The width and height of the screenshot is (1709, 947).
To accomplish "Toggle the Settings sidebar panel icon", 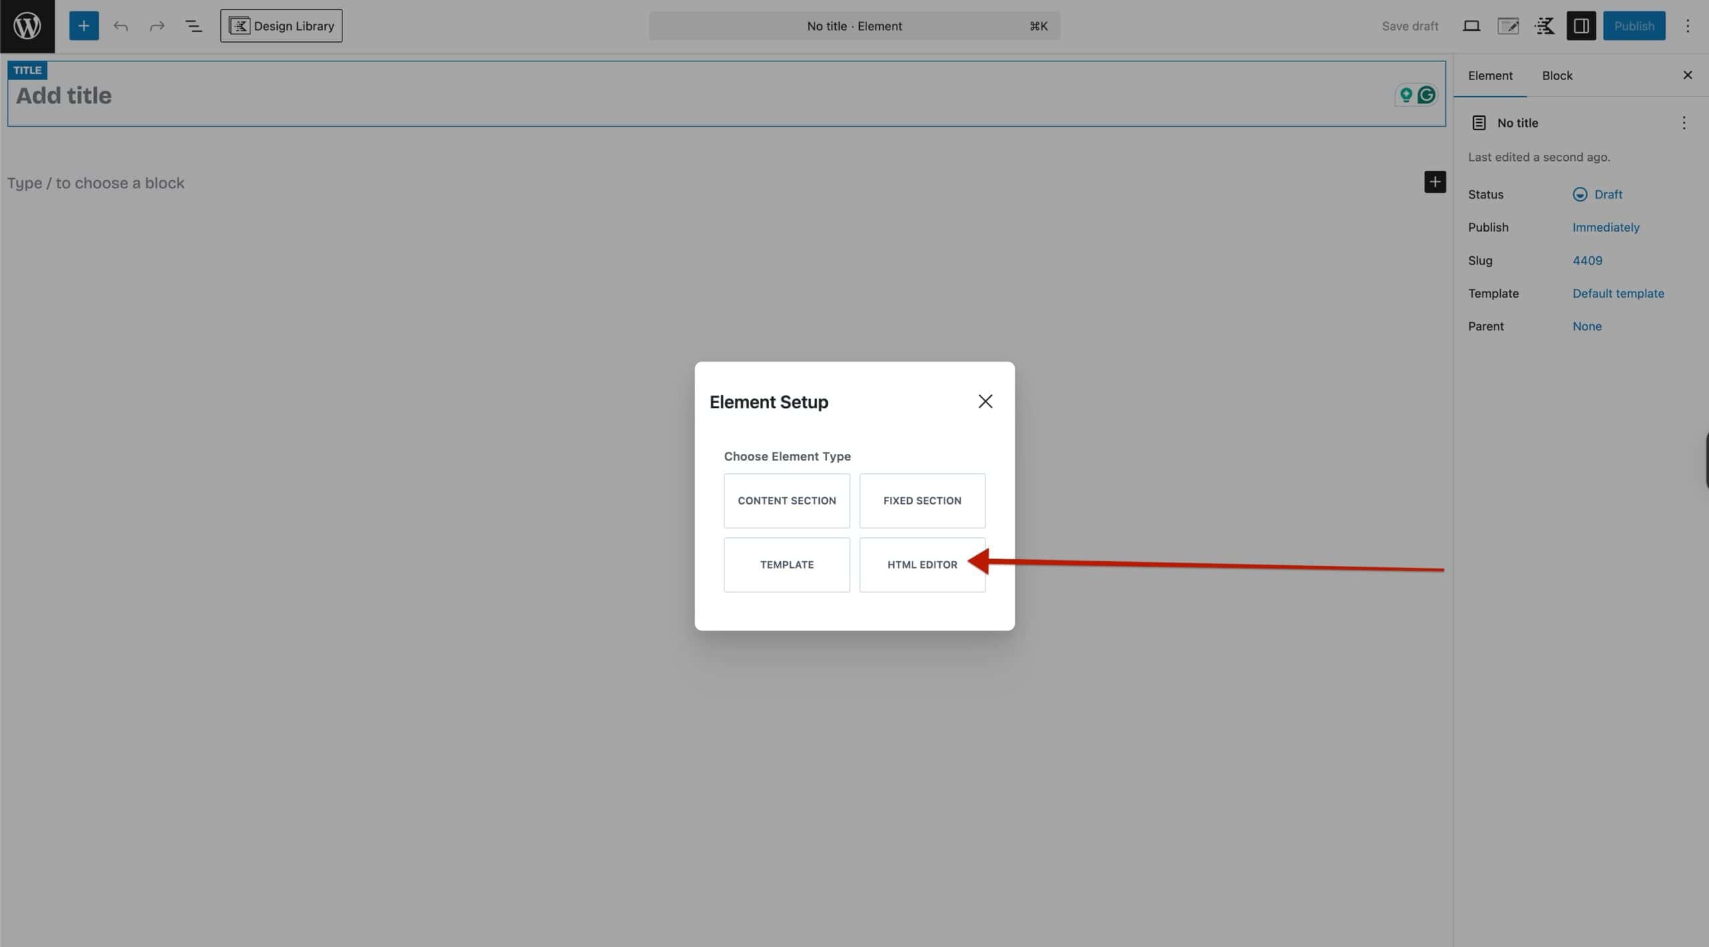I will [1580, 25].
